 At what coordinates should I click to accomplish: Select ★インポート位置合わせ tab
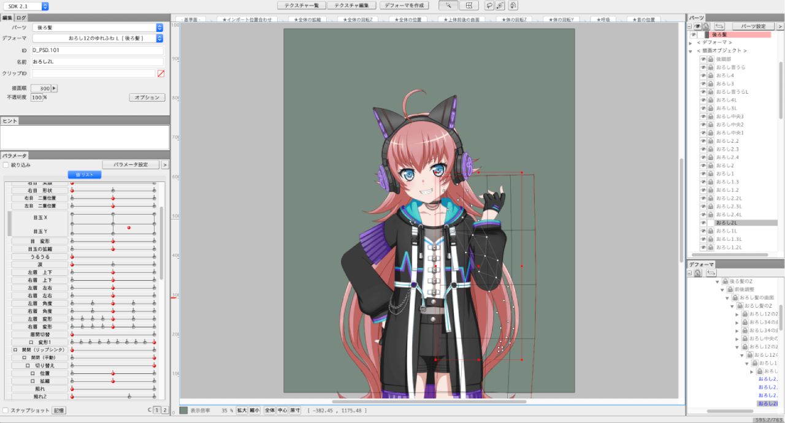[247, 20]
